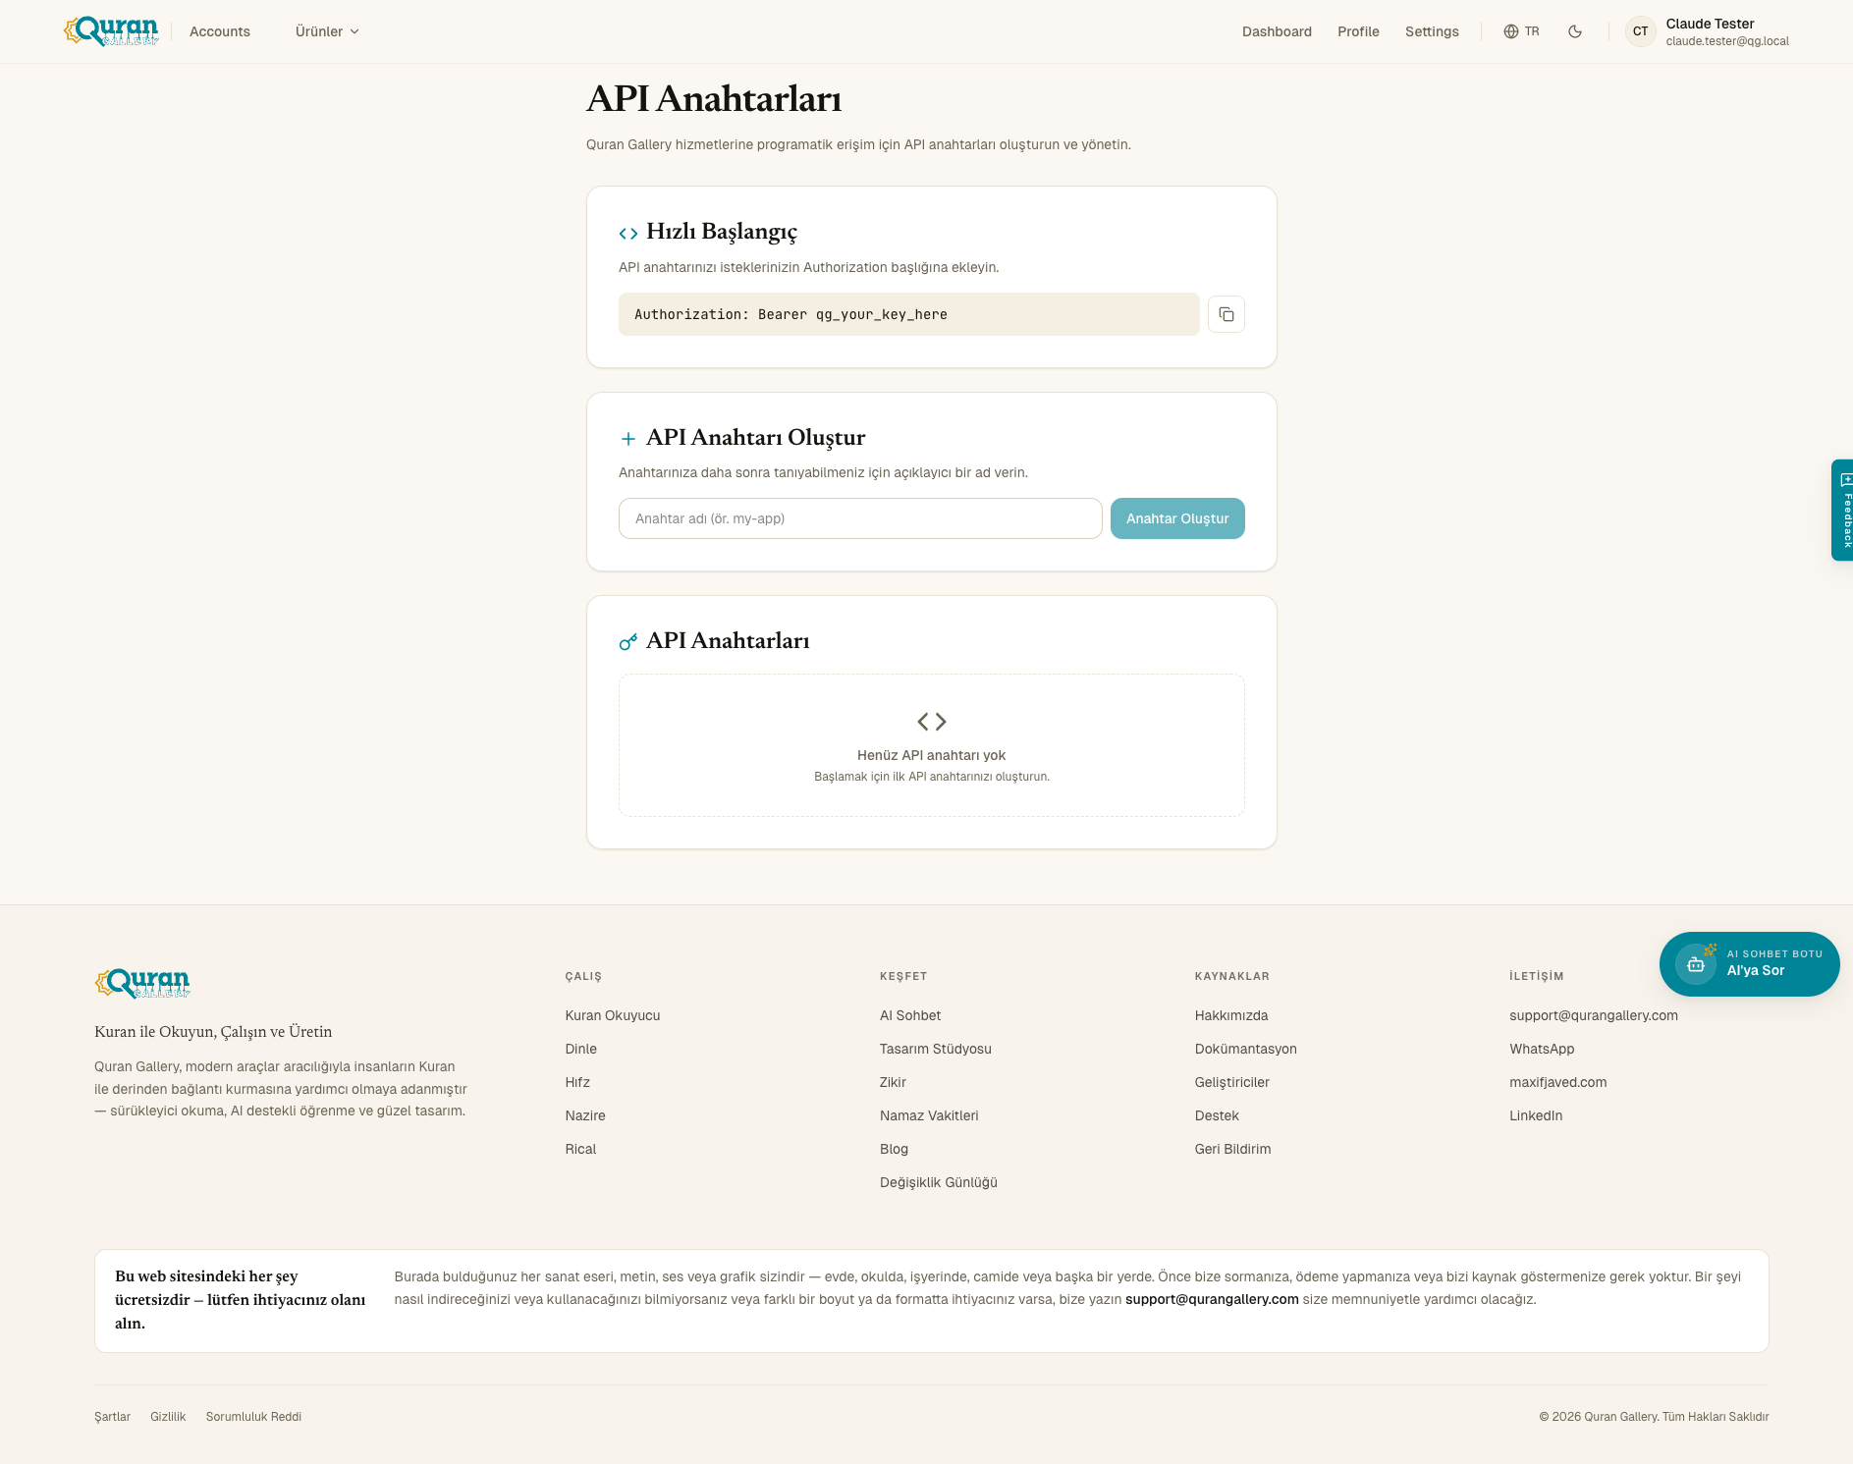Screen dimensions: 1853x1464
Task: Open the AI'ya Sor chatbot button
Action: (1749, 964)
